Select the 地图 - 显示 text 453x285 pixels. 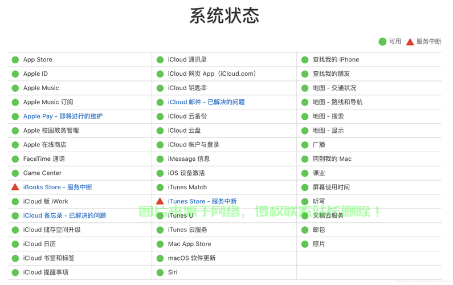tap(328, 131)
